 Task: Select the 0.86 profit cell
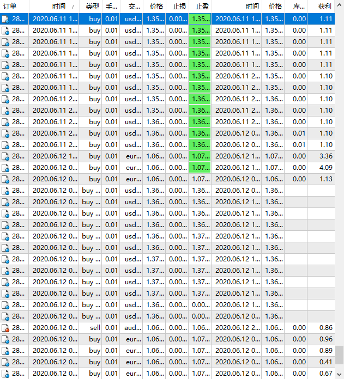[321, 328]
